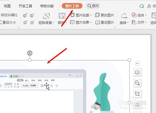Select the 图片工具 tab
156x113 pixels.
72,6
